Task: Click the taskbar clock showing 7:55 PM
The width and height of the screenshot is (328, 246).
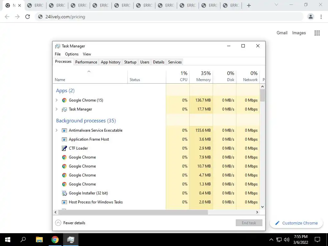Action: point(300,240)
